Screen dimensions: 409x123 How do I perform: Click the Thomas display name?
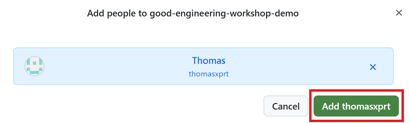(x=208, y=61)
